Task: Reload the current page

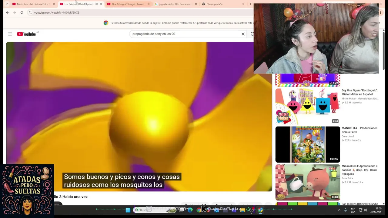Action: click(x=22, y=12)
